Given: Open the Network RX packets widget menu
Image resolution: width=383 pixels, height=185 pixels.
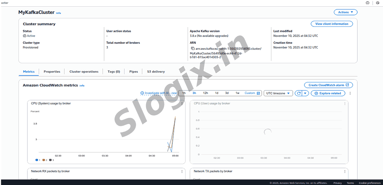Looking at the screenshot, I should click(x=182, y=171).
